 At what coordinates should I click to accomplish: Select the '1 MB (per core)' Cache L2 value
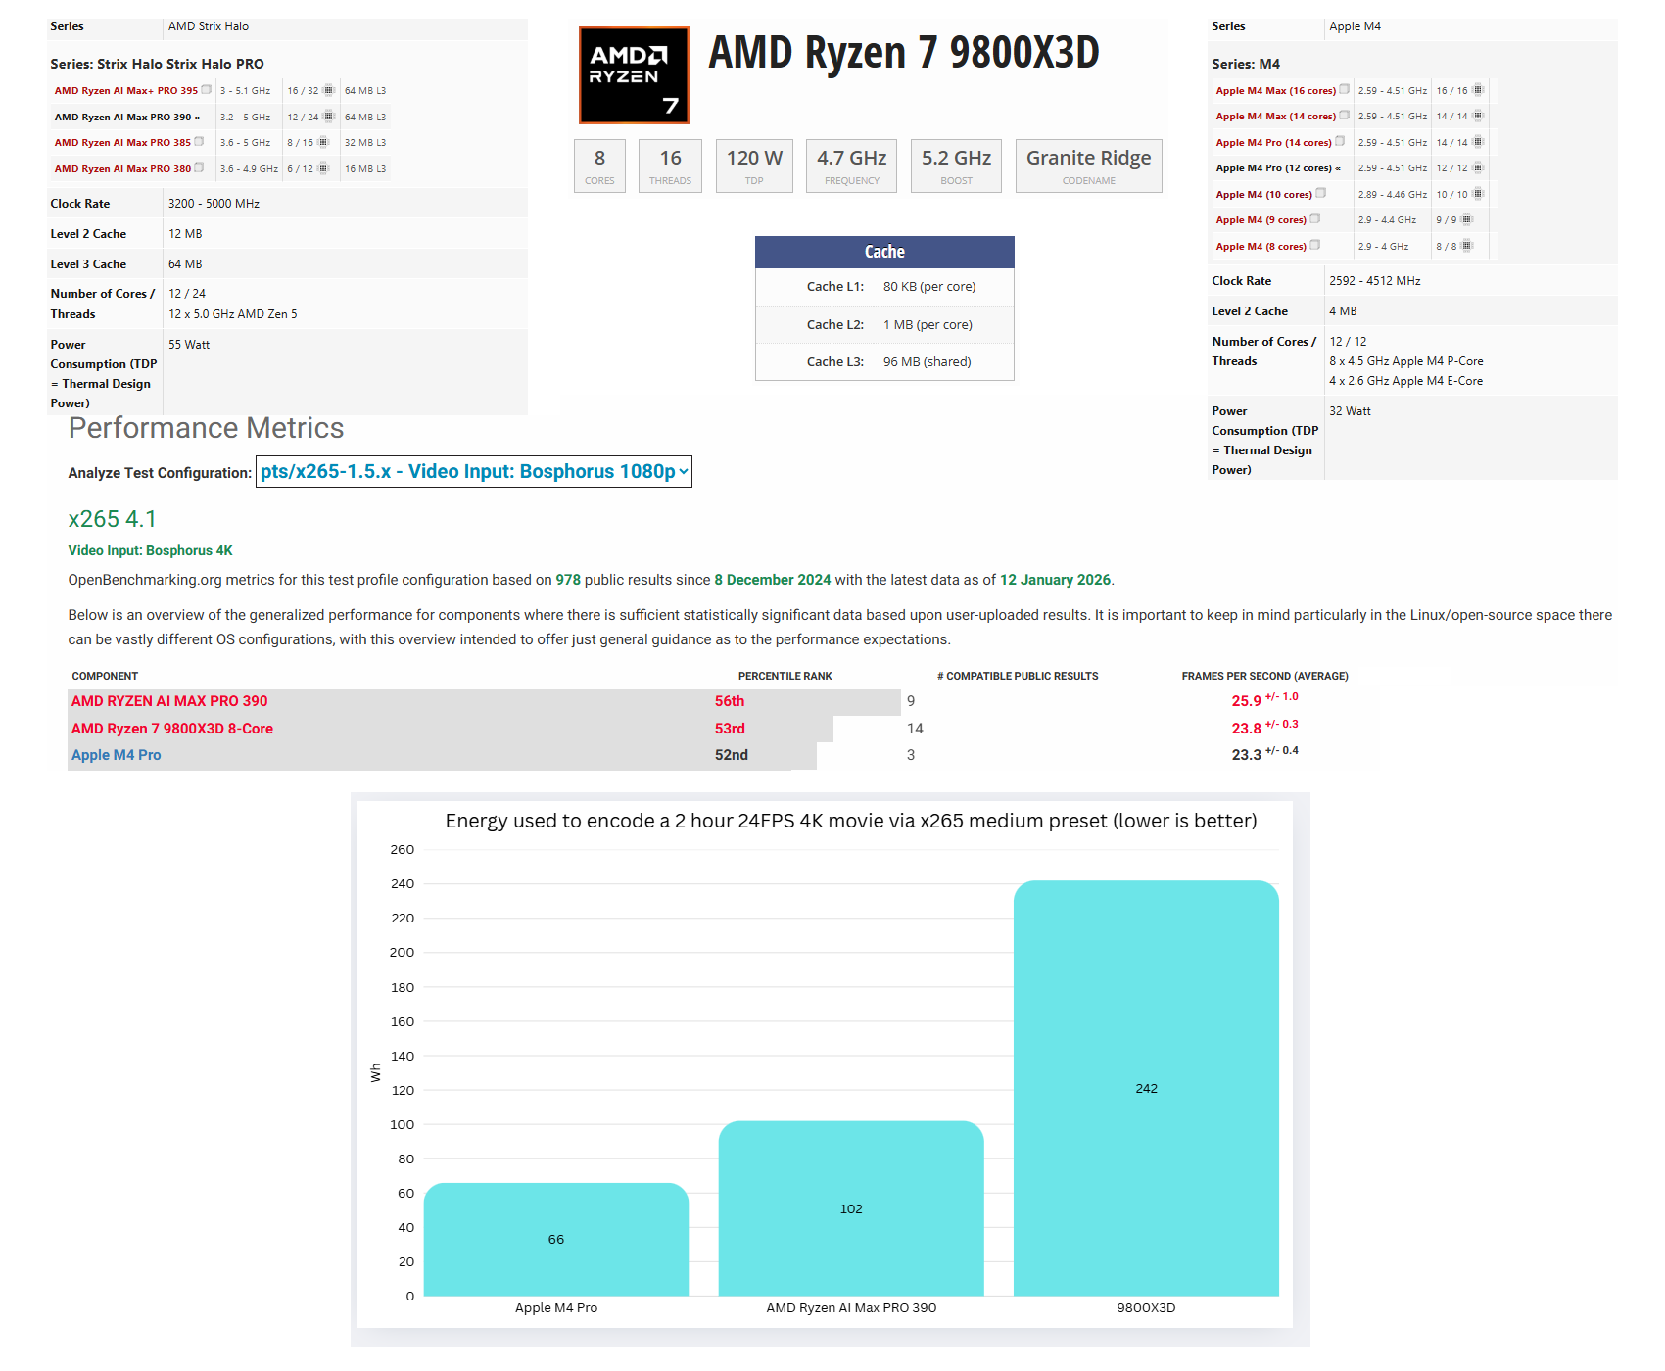(928, 325)
